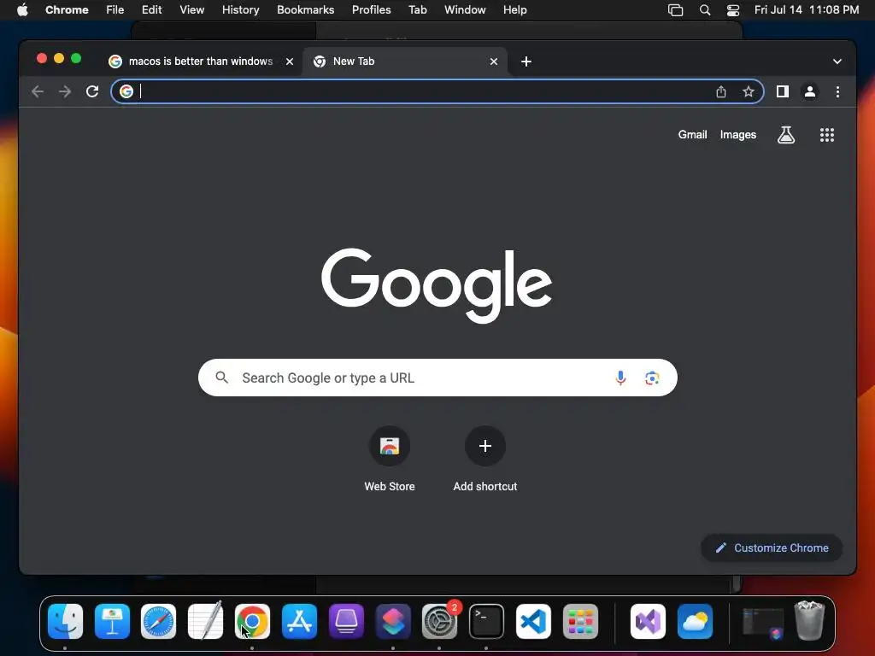Switch to 'macos is better than windows' tab
Viewport: 875px width, 656px height.
[x=201, y=61]
